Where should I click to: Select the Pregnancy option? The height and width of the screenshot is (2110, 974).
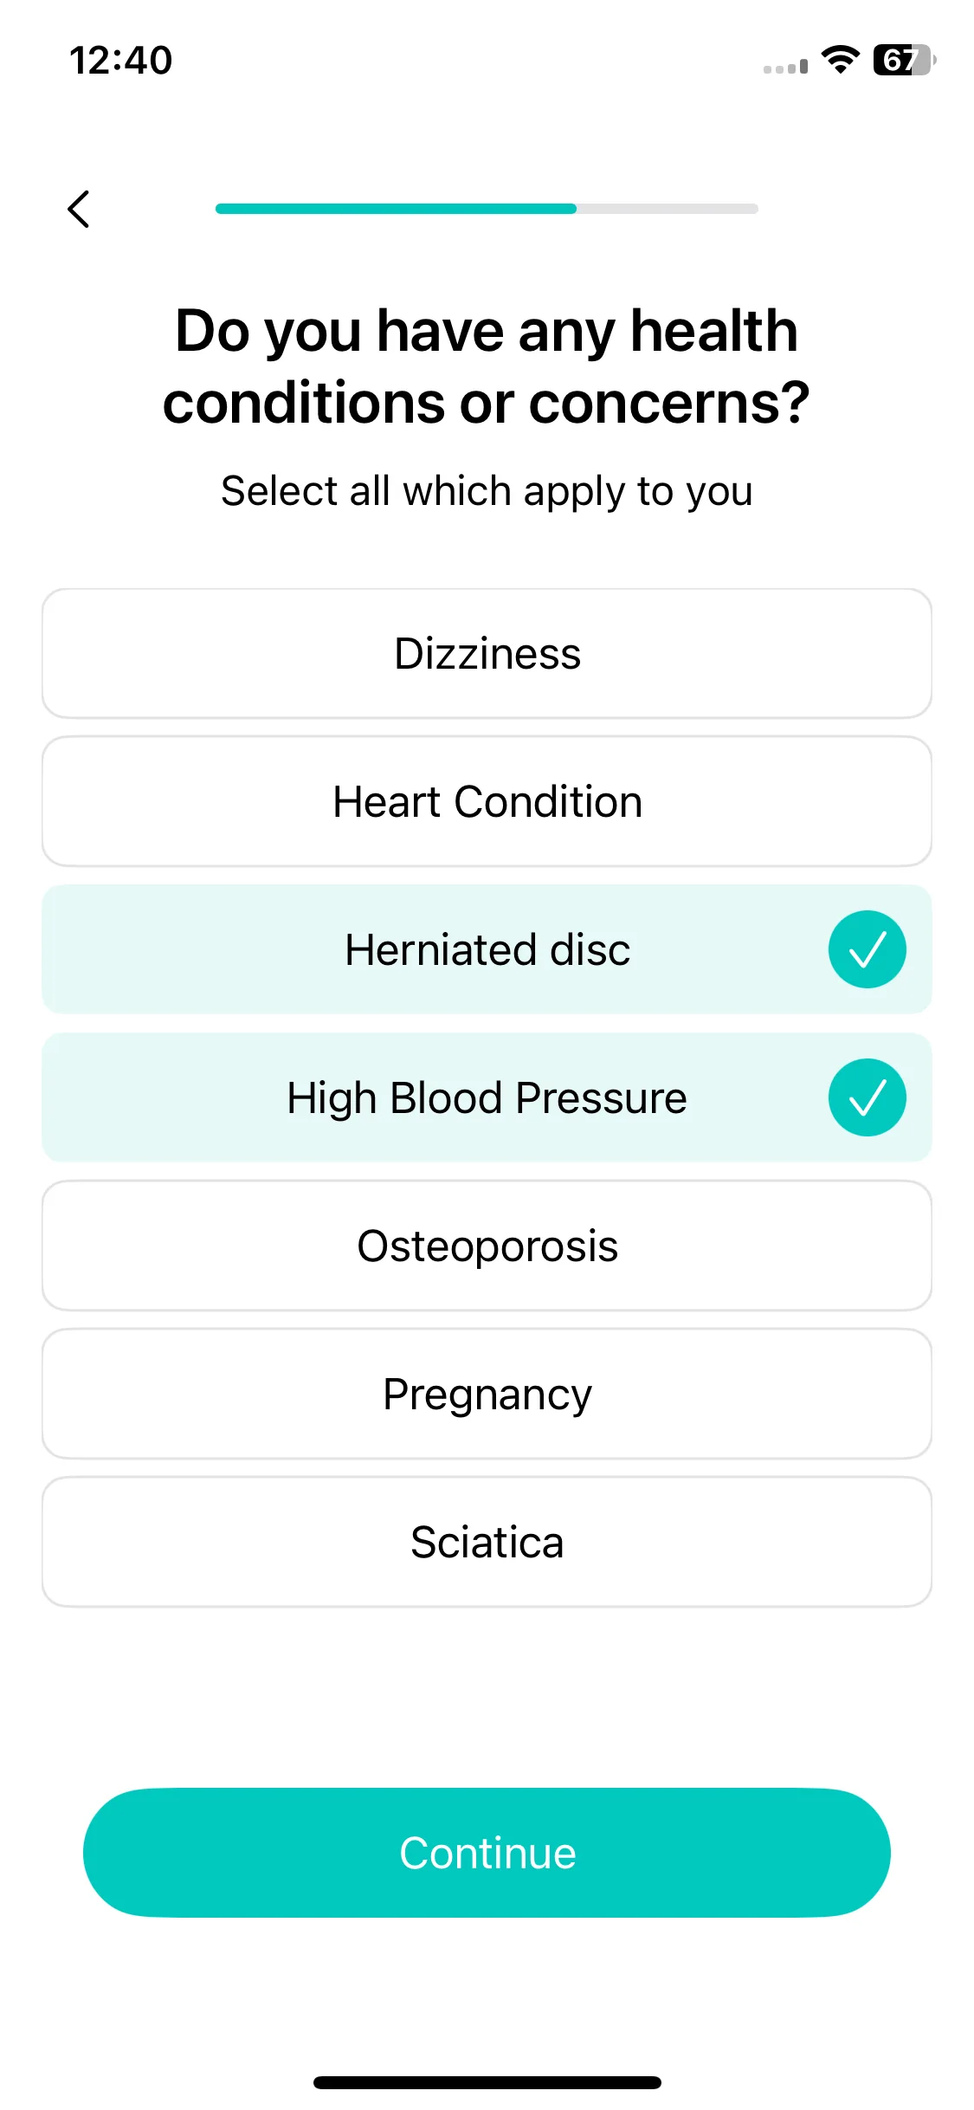click(487, 1394)
